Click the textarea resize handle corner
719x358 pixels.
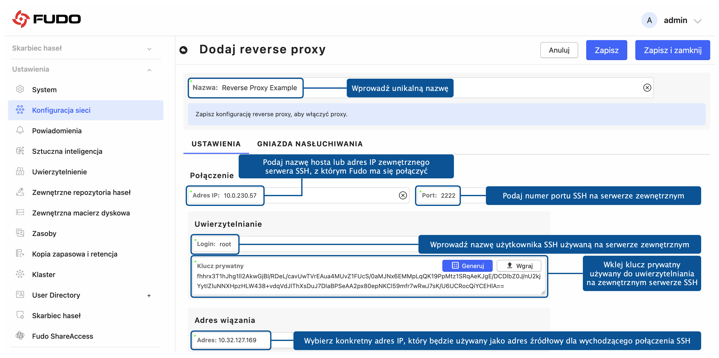tap(543, 292)
